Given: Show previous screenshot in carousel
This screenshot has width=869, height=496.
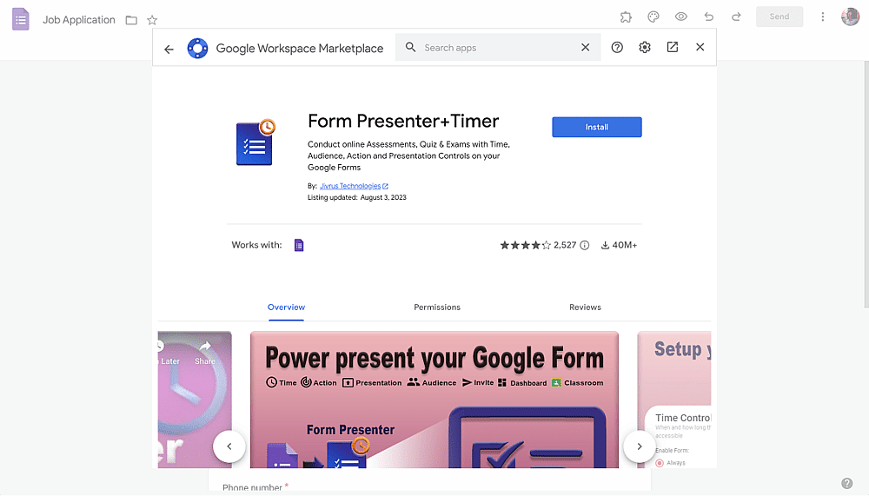Looking at the screenshot, I should tap(229, 446).
